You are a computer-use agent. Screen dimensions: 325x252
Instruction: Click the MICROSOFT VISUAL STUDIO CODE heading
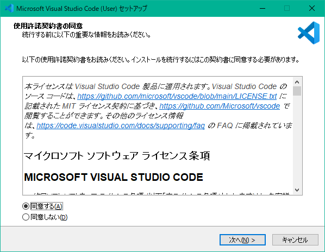coord(114,177)
